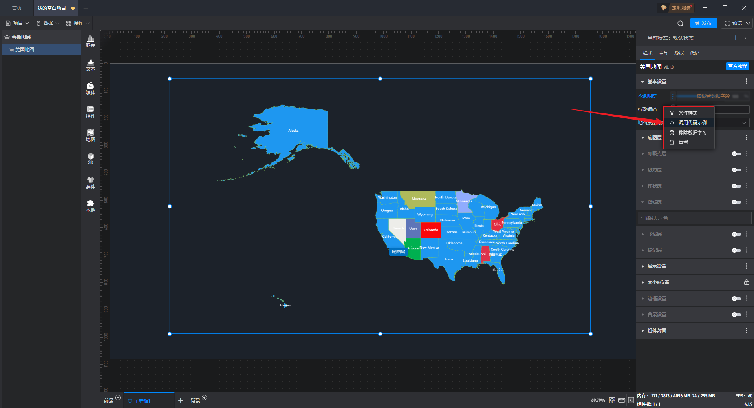Open the 图表 chart components panel
The height and width of the screenshot is (408, 754).
coord(90,41)
